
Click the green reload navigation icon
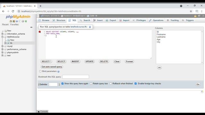(26, 21)
